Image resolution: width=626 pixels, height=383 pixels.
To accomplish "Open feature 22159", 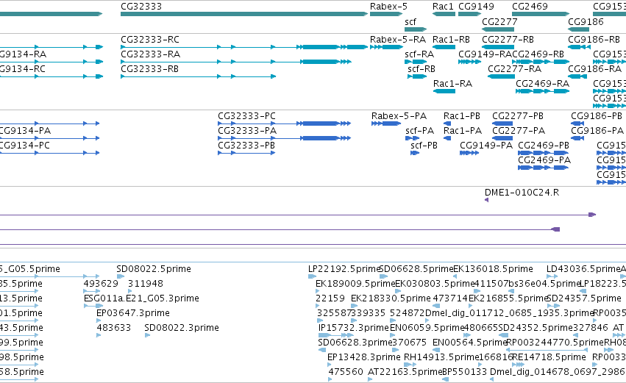I will pyautogui.click(x=330, y=298).
